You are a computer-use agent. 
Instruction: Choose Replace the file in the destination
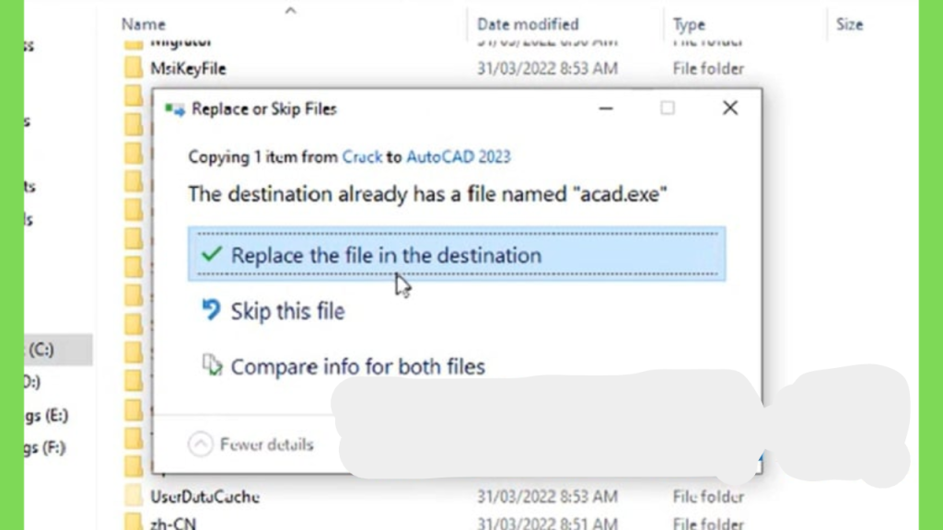pos(457,254)
